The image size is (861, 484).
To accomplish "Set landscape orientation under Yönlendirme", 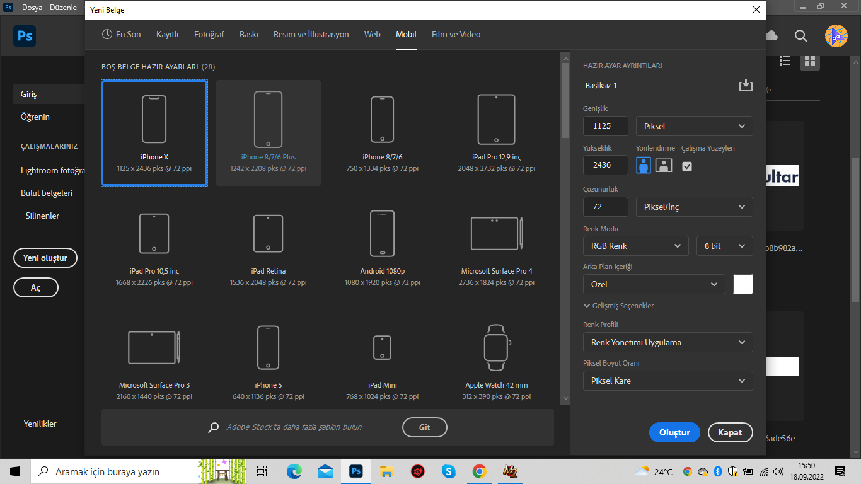I will (664, 165).
